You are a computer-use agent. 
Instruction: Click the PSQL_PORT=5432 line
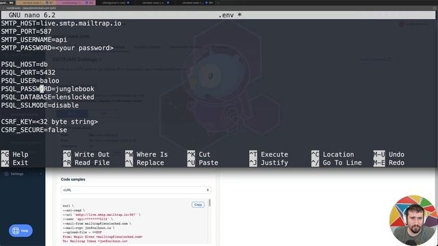(x=28, y=72)
